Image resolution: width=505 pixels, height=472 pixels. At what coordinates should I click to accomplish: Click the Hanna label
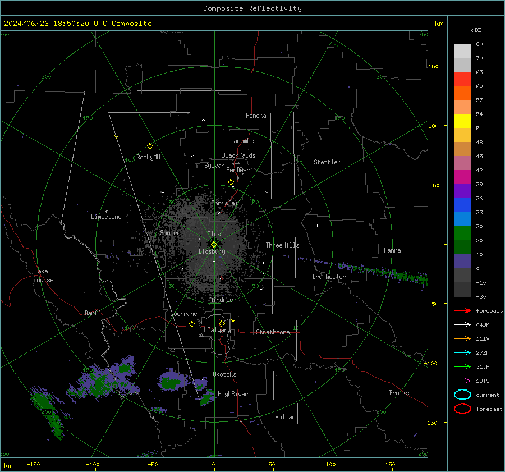[x=392, y=250]
